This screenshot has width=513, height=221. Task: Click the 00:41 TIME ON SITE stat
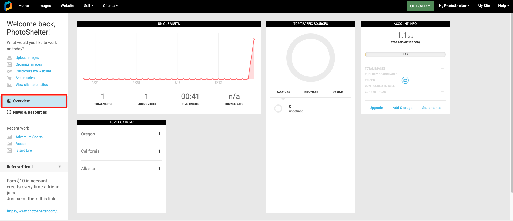click(190, 99)
